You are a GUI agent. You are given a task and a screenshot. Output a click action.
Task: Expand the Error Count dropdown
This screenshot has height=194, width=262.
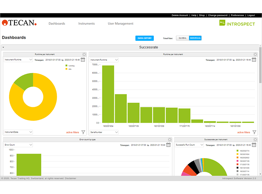[18, 145]
